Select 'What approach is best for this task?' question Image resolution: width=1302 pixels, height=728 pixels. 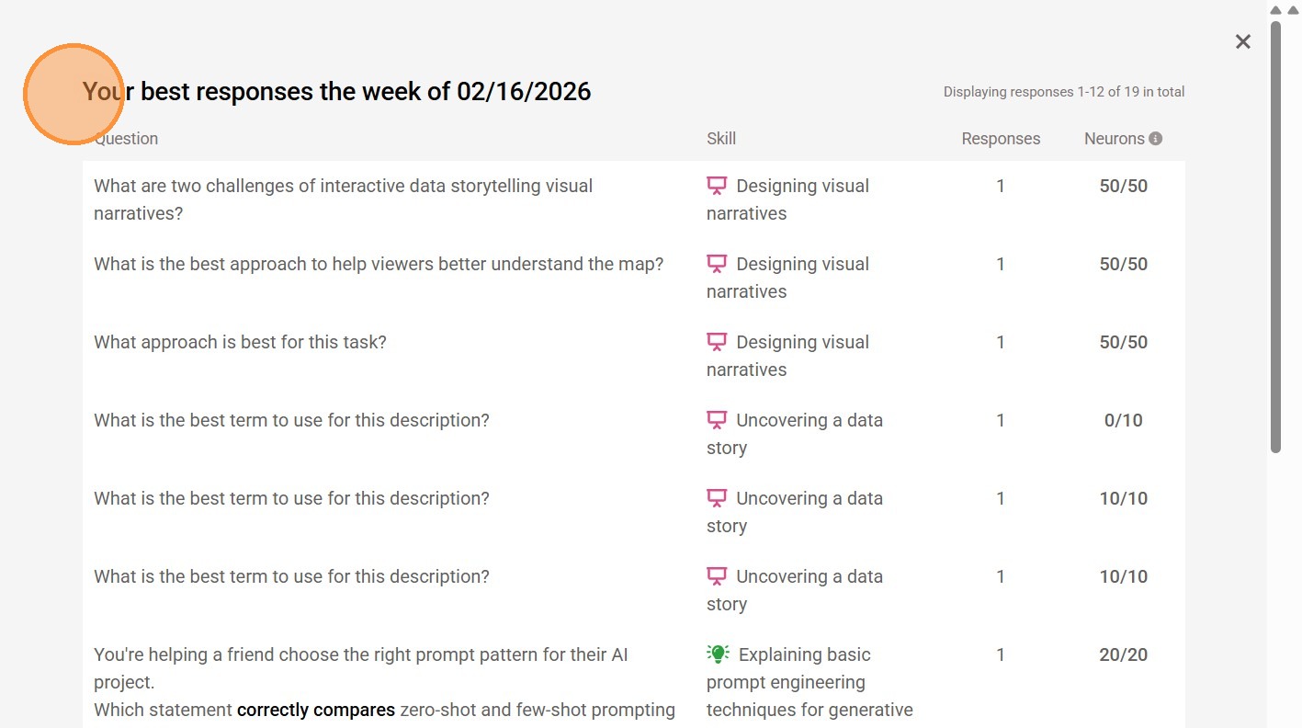[240, 342]
